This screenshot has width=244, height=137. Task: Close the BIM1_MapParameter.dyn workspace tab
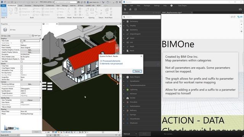point(192,13)
